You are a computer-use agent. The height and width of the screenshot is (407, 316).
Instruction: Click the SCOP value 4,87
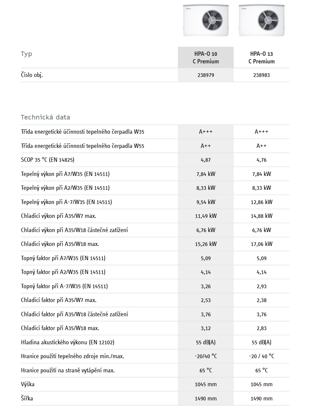[x=206, y=160]
